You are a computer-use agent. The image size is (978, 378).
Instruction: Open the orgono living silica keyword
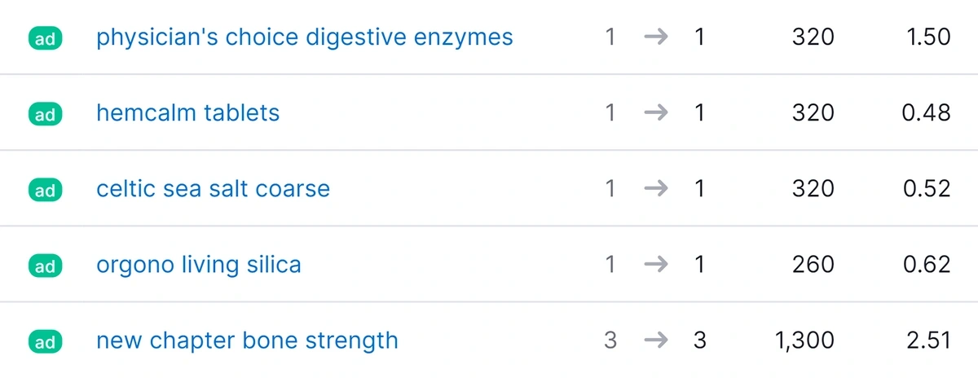coord(199,265)
